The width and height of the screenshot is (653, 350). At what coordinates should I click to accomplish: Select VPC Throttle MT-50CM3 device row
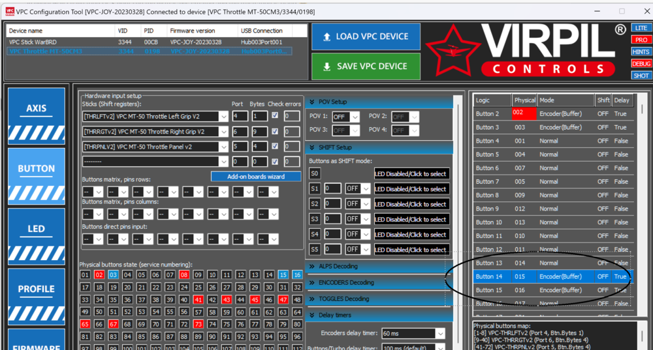pos(149,51)
